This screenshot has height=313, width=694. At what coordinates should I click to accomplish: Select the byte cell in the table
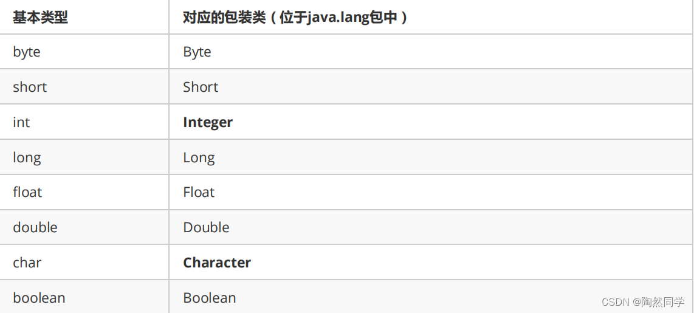pyautogui.click(x=27, y=52)
